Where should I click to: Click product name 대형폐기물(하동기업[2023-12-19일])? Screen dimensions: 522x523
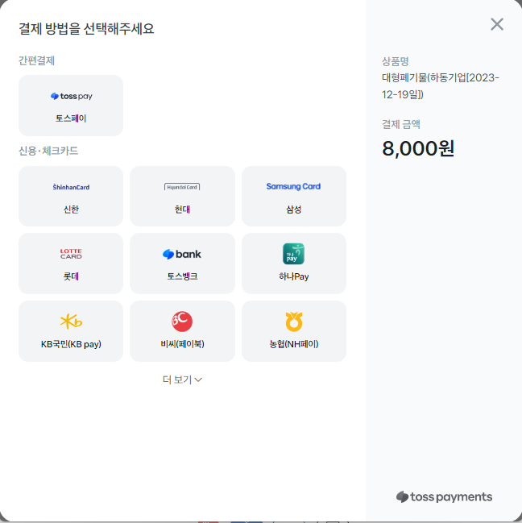(441, 86)
